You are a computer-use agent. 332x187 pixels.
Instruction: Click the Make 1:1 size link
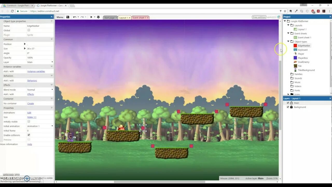click(x=32, y=117)
